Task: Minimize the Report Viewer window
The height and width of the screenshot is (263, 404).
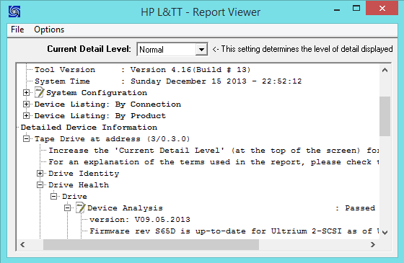Action: point(337,9)
